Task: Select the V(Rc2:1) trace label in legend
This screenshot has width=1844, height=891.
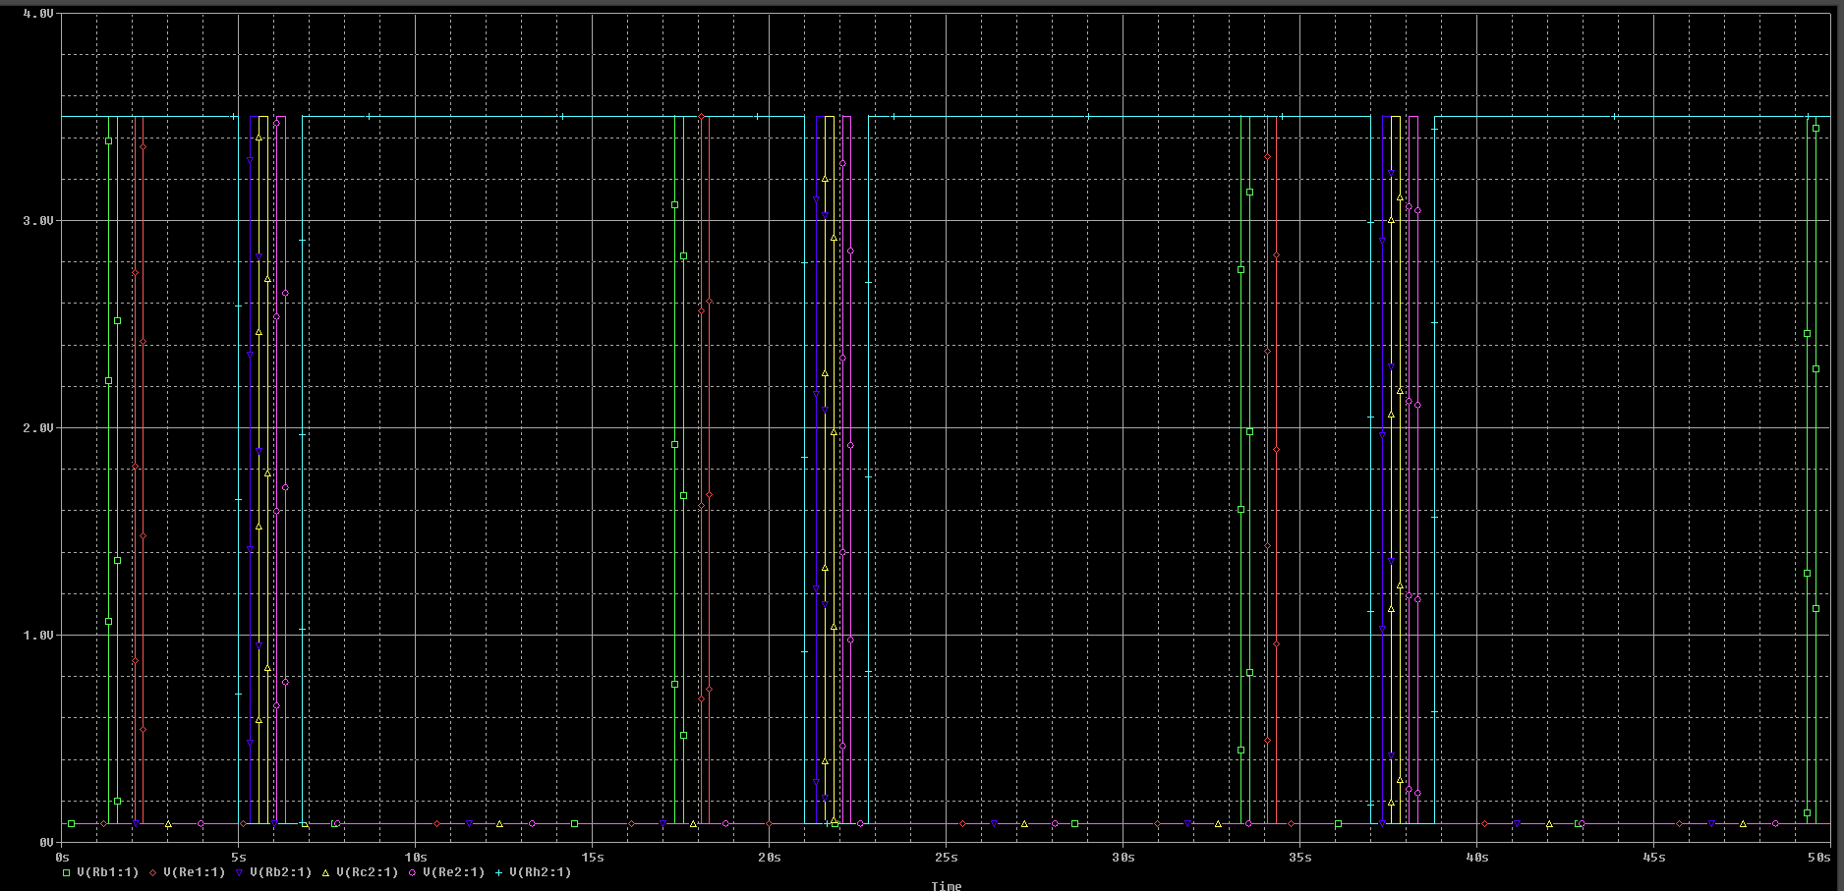Action: (x=368, y=872)
